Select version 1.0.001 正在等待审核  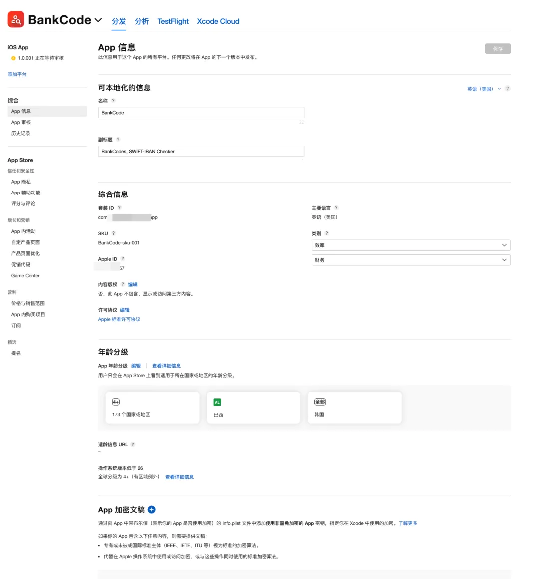pos(40,58)
